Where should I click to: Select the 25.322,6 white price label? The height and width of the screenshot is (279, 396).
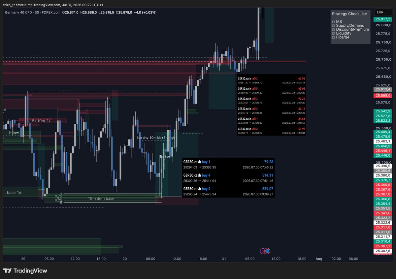[x=382, y=223]
